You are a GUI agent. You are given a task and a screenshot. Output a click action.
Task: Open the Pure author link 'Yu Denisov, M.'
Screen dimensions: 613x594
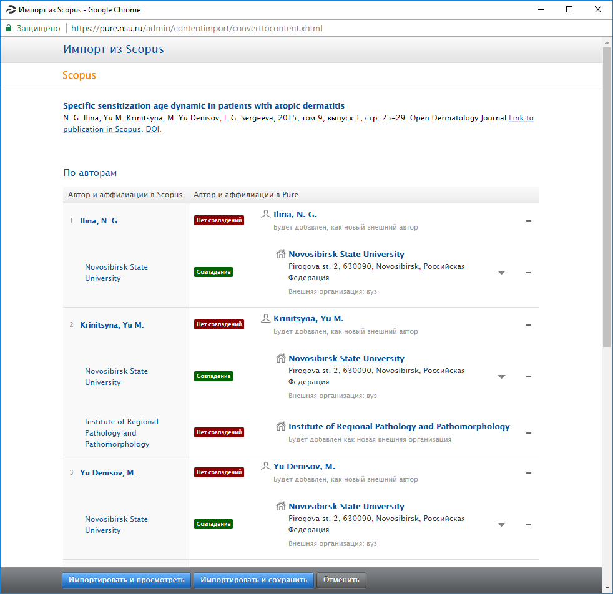[x=304, y=466]
